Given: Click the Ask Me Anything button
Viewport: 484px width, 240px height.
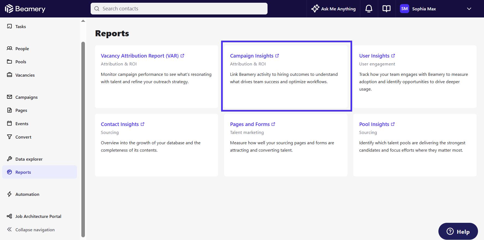Looking at the screenshot, I should (x=333, y=9).
